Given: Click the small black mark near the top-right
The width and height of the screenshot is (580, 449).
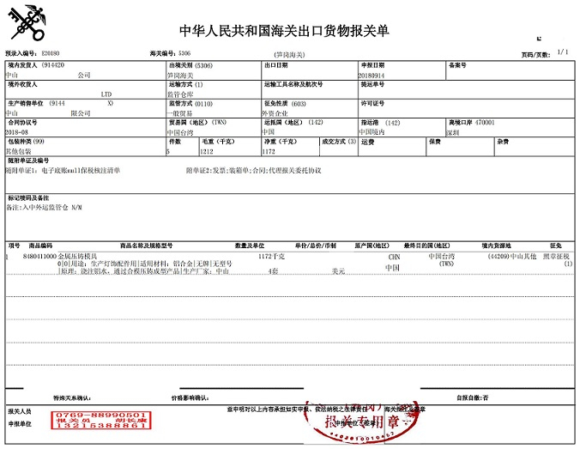Looking at the screenshot, I should tap(539, 38).
